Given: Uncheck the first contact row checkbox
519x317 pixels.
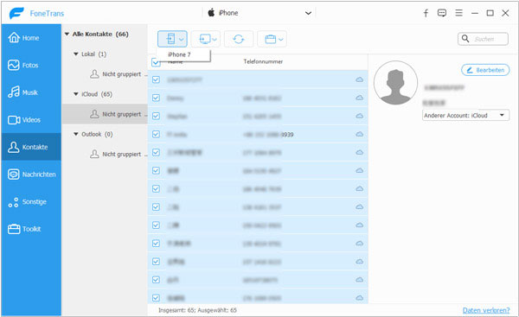Looking at the screenshot, I should point(156,79).
